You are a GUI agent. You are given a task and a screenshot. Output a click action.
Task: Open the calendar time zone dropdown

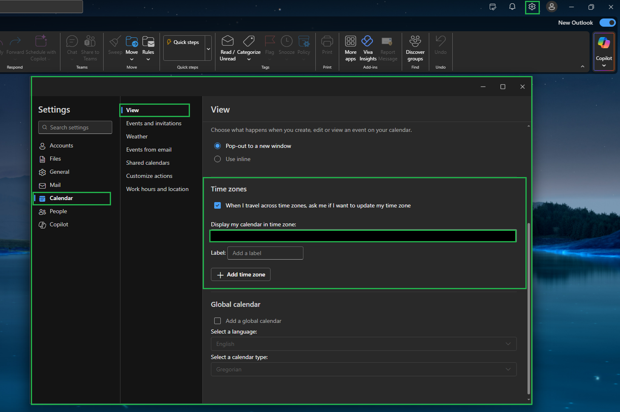[x=363, y=236]
